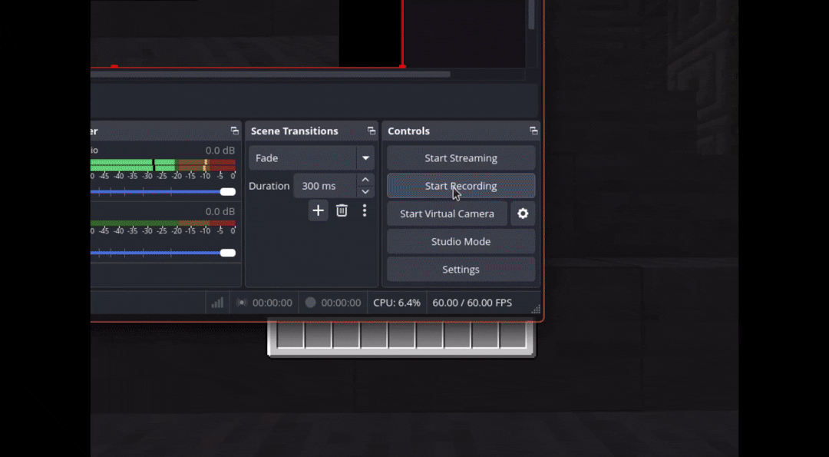Start the Virtual Camera

tap(446, 214)
